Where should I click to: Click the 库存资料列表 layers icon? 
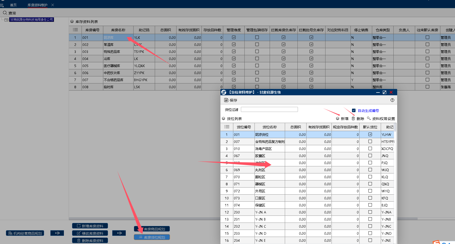(x=72, y=22)
